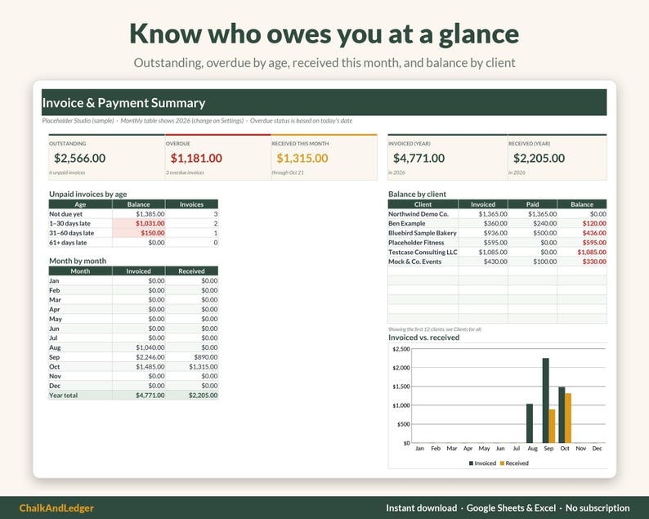Select the Mock & Co. Events client name
This screenshot has width=649, height=519.
coord(414,262)
